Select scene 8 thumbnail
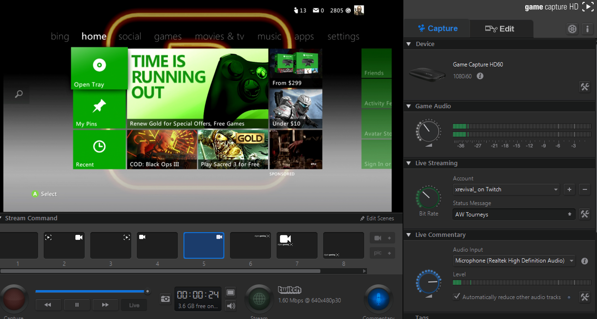The width and height of the screenshot is (597, 319). point(344,245)
